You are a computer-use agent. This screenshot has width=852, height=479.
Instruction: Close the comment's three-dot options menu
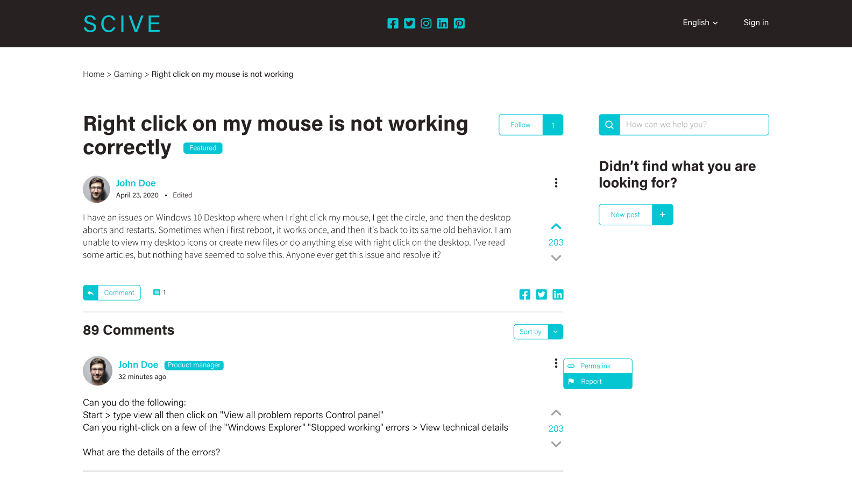coord(556,363)
